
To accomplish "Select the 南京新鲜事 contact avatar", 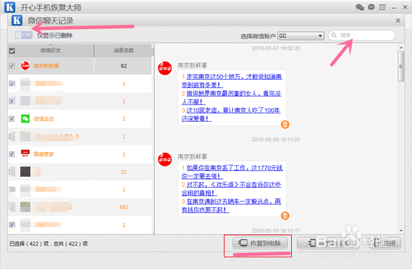I will (25, 65).
